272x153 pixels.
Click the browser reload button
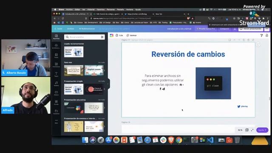point(63,18)
